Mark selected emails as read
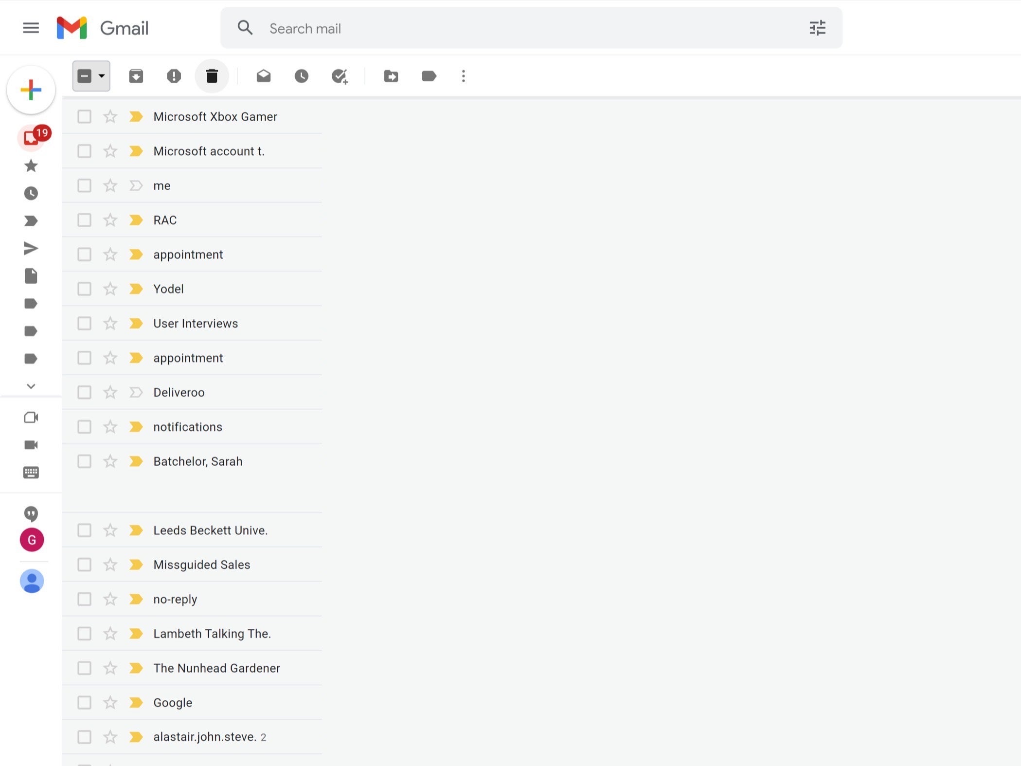1021x766 pixels. tap(264, 76)
